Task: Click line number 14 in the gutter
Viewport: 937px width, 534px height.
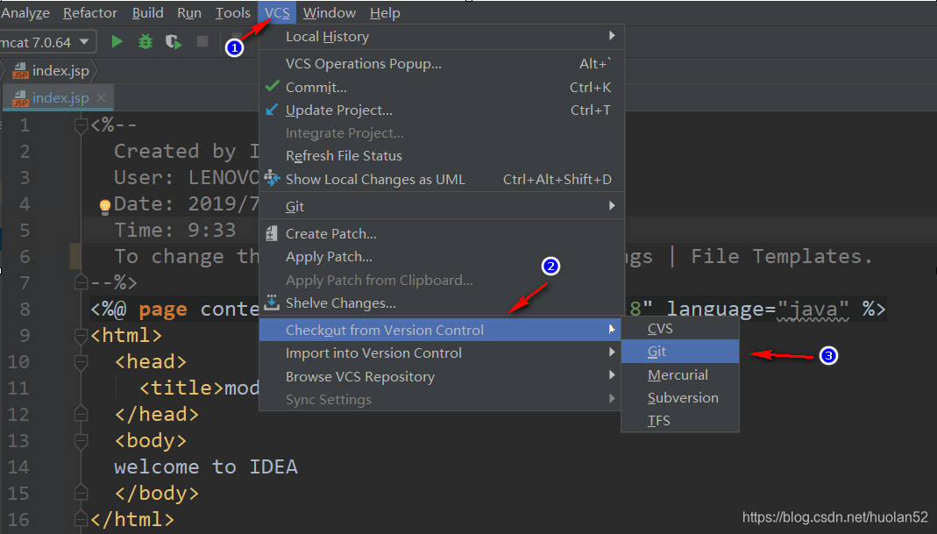Action: point(18,467)
